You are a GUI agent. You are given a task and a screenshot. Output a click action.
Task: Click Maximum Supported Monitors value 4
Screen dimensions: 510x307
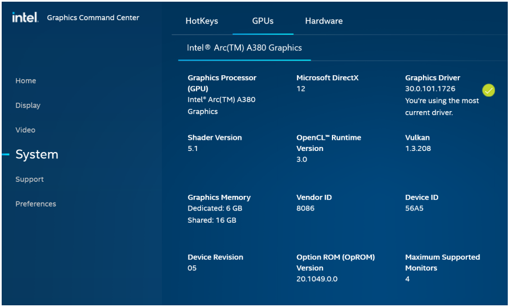tap(407, 279)
